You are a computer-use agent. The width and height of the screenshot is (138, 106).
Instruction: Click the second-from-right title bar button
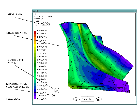[133, 11]
